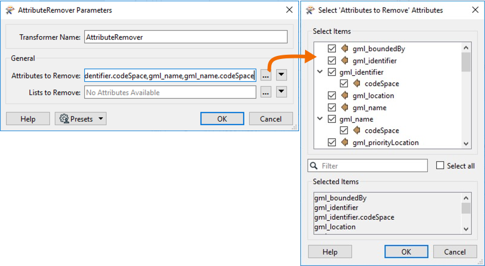This screenshot has width=485, height=266.
Task: Select gml_identifier.codeSpace in the Selected Items list
Action: pos(354,217)
